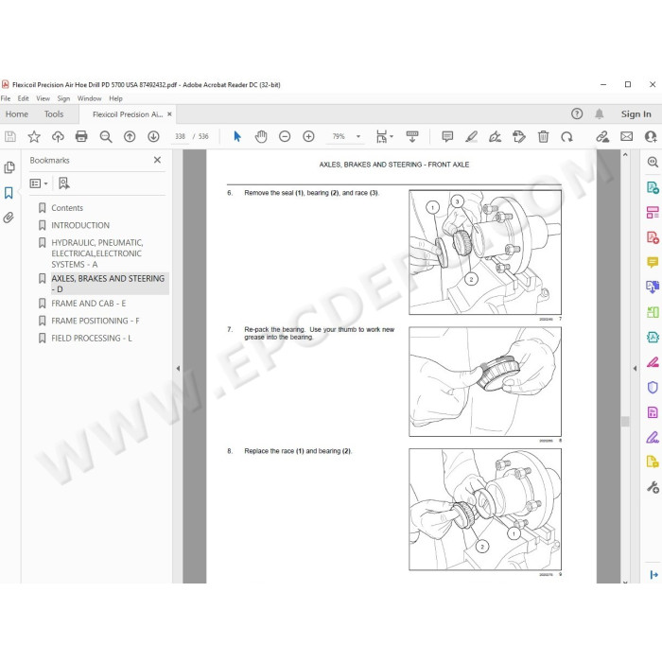Collapse the left navigation pane arrow
Image resolution: width=662 pixels, height=662 pixels.
coord(178,368)
